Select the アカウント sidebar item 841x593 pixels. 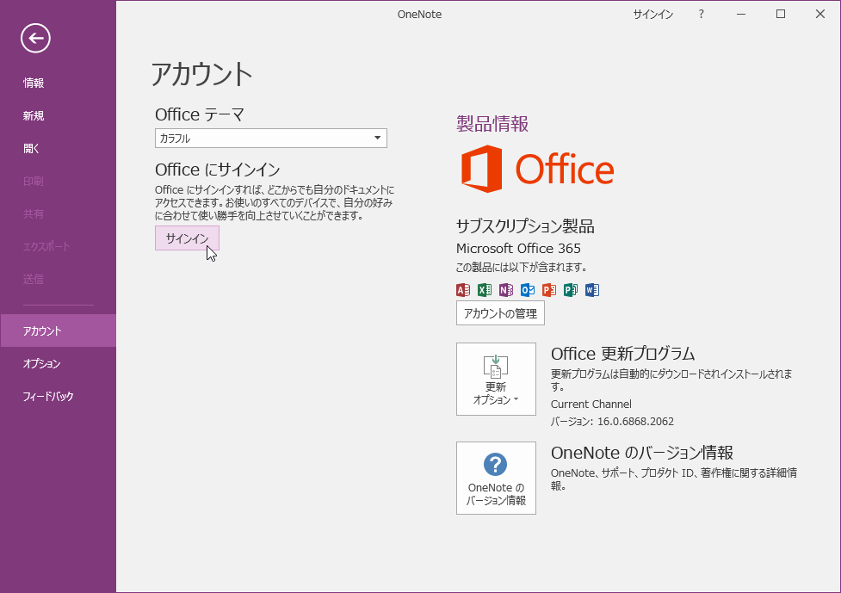click(x=58, y=330)
